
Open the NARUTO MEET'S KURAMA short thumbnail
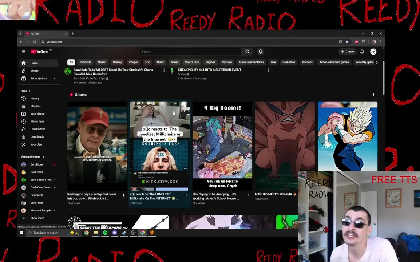pyautogui.click(x=285, y=146)
